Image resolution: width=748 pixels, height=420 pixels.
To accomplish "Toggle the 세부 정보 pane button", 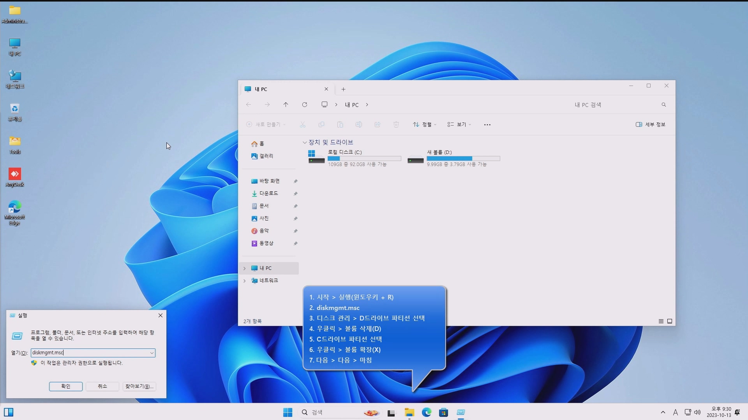I will pos(651,124).
